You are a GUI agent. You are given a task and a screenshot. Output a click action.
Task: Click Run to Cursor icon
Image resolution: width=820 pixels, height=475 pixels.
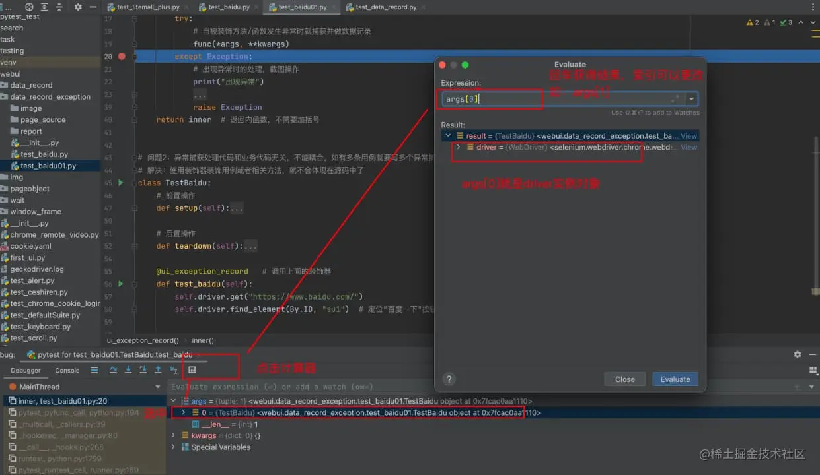pos(173,370)
